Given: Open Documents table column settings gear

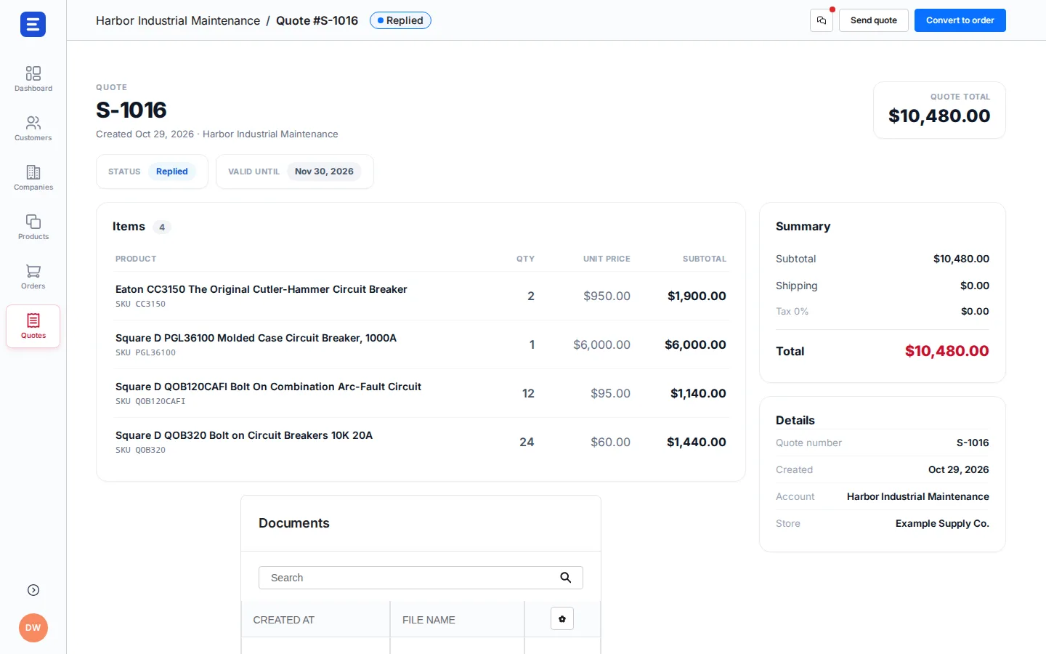Looking at the screenshot, I should pyautogui.click(x=562, y=619).
